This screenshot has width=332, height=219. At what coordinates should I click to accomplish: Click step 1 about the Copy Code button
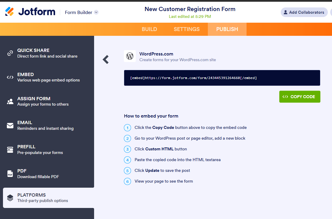191,127
